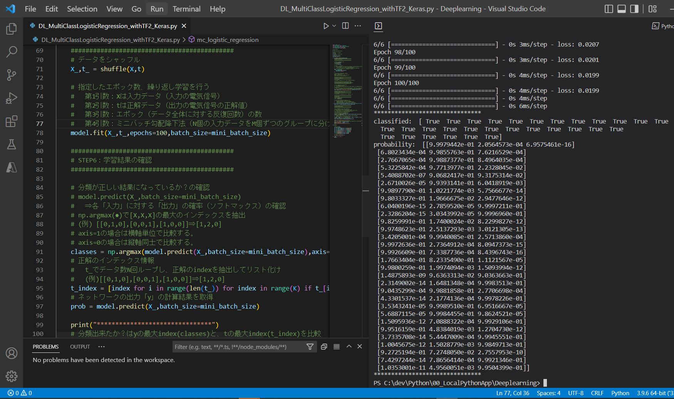The width and height of the screenshot is (674, 399).
Task: Open editor More Actions ellipsis
Action: tap(358, 26)
